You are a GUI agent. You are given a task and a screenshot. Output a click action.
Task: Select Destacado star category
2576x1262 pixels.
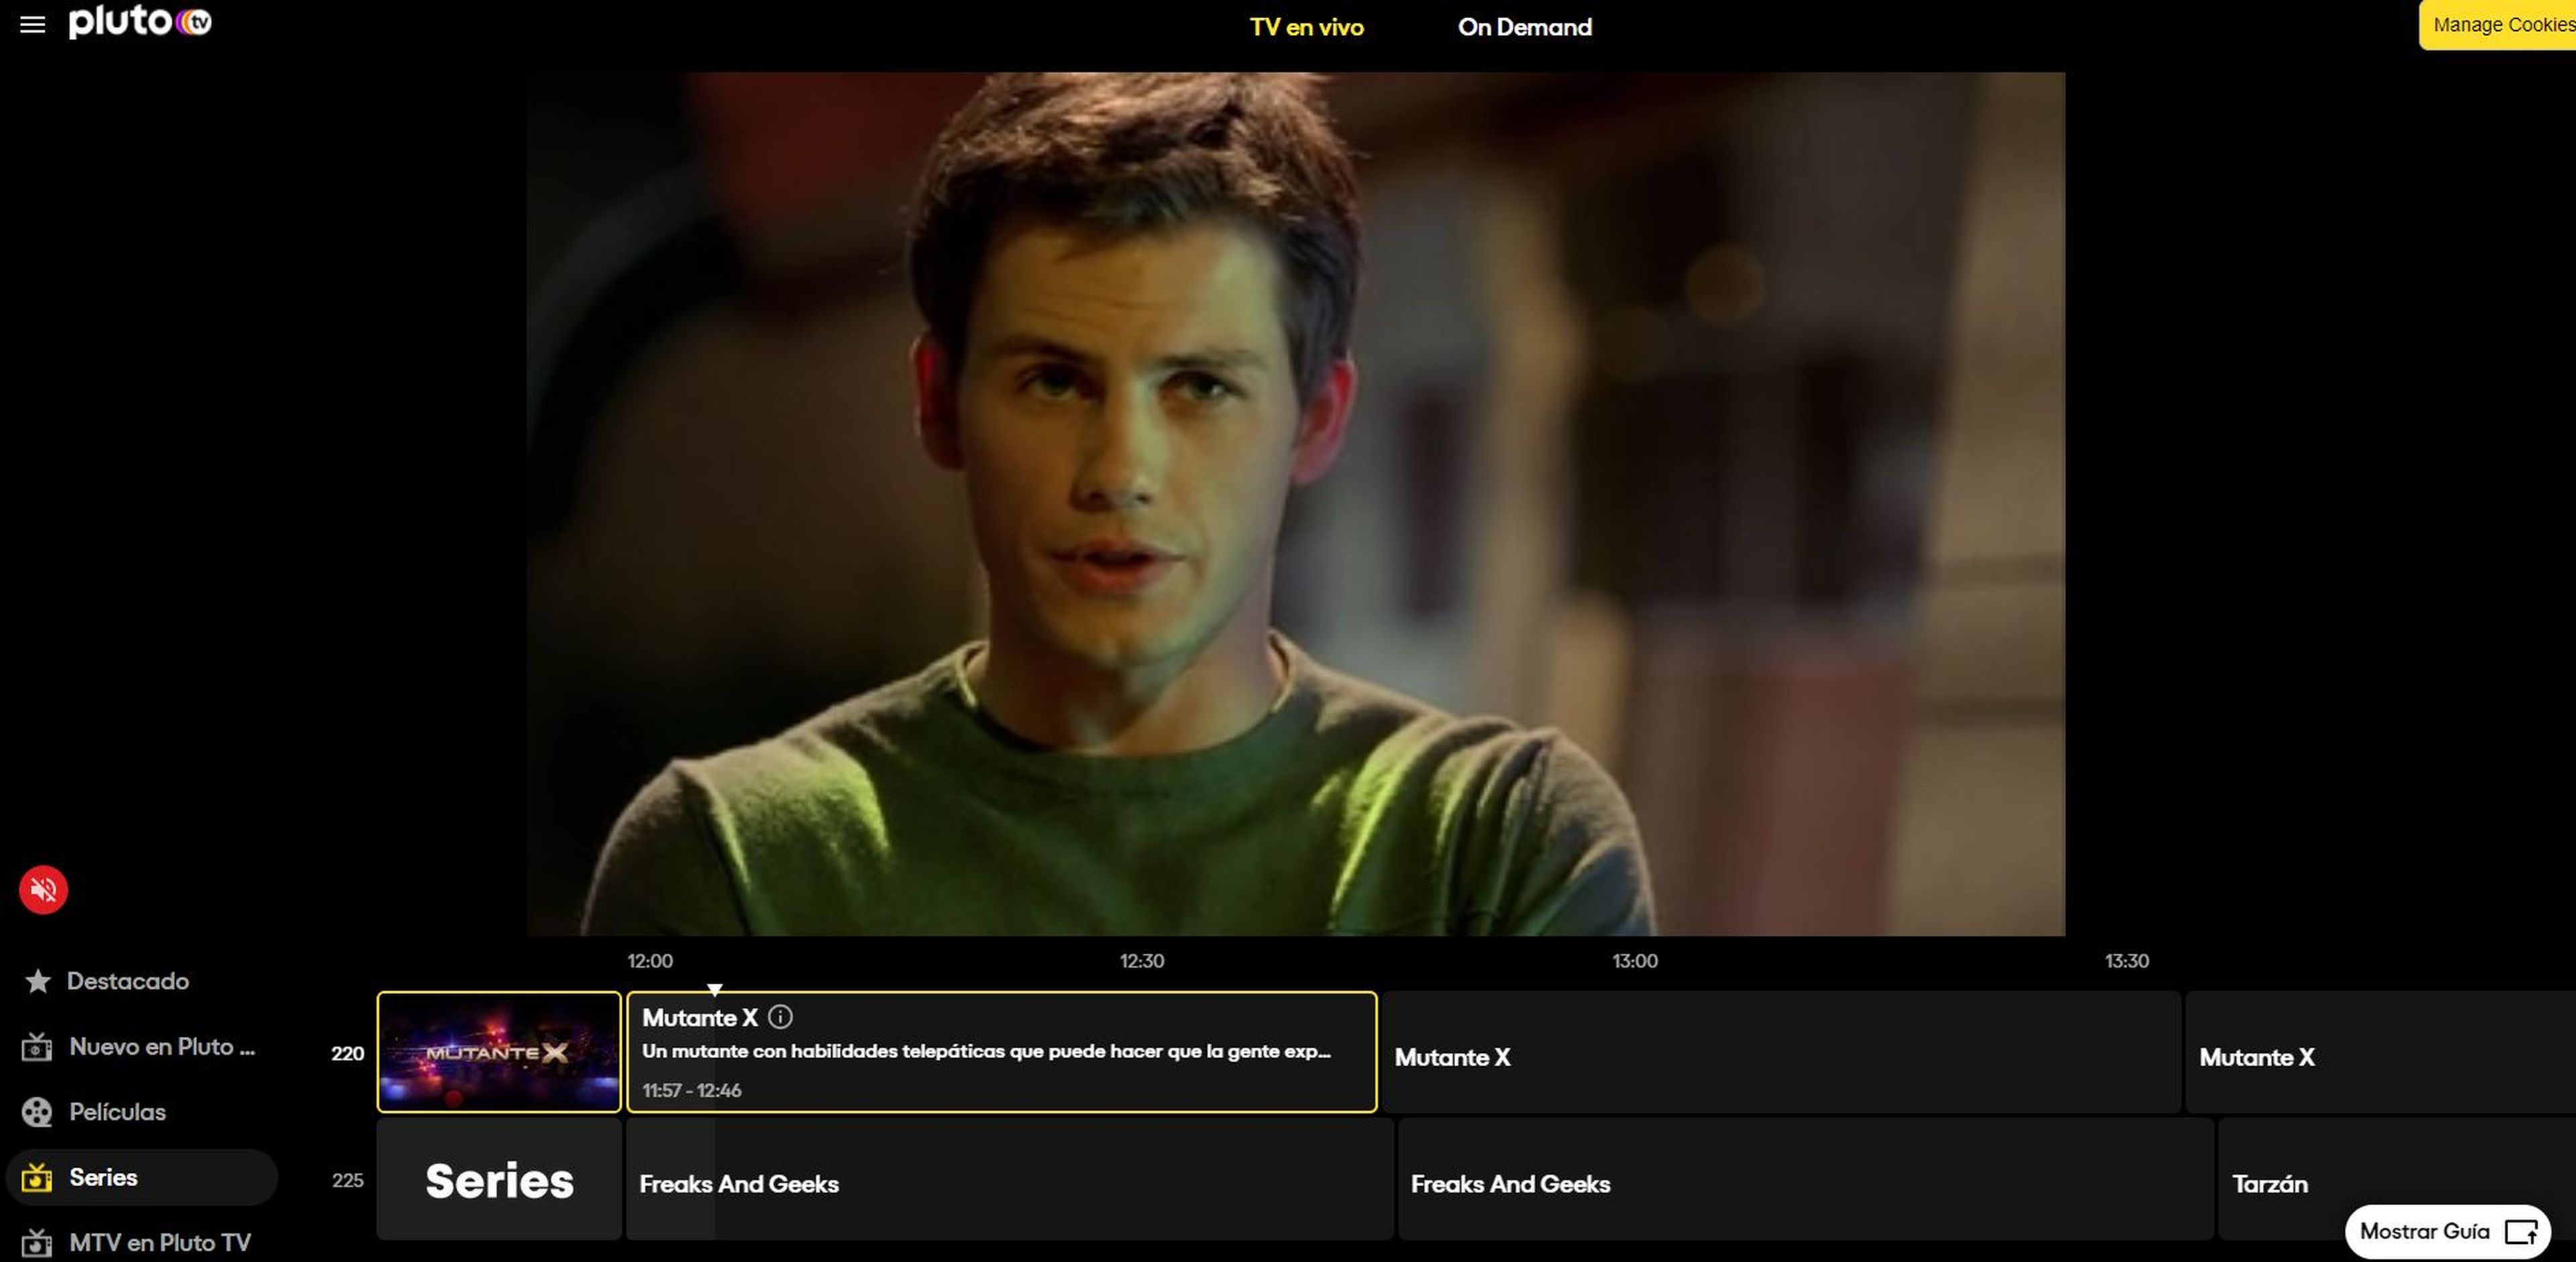127,981
